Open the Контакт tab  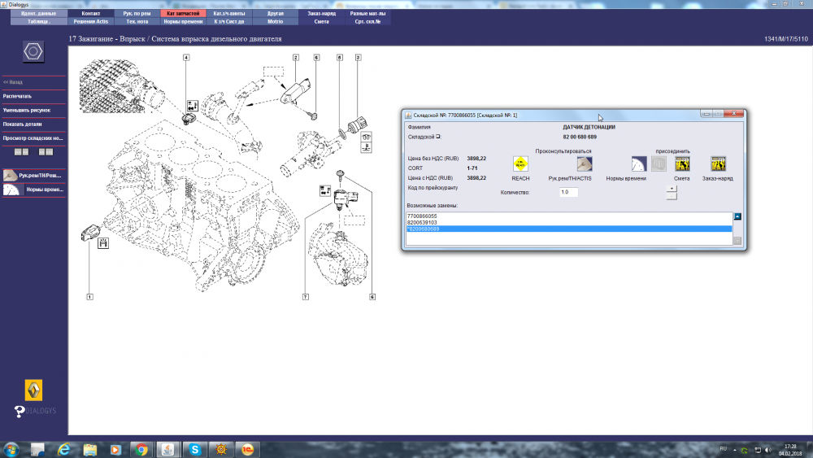(91, 14)
